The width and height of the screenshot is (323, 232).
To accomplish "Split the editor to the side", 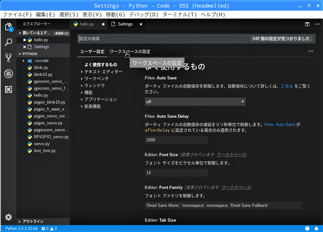I will pos(307,24).
